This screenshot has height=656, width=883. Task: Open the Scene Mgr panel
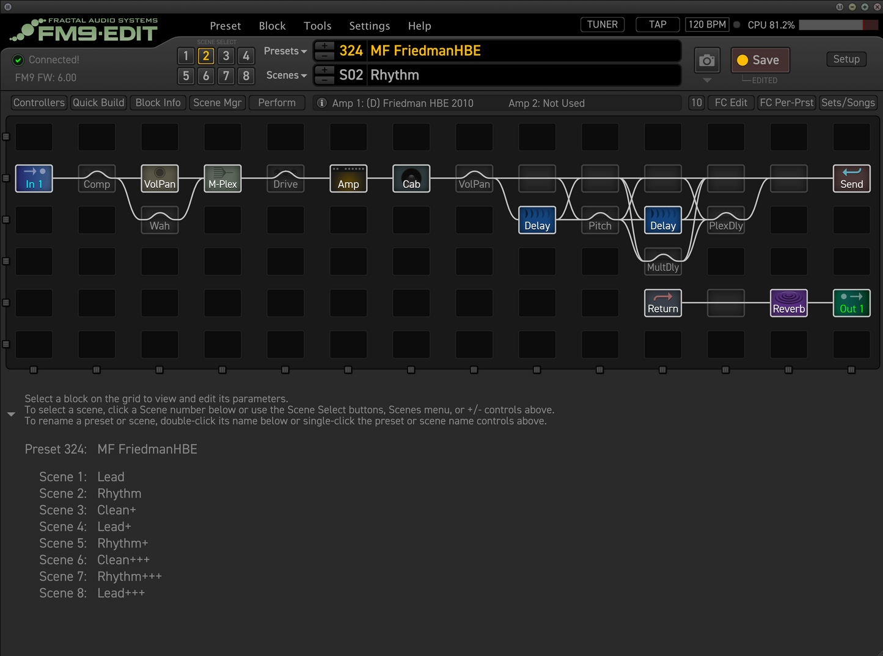click(x=217, y=103)
